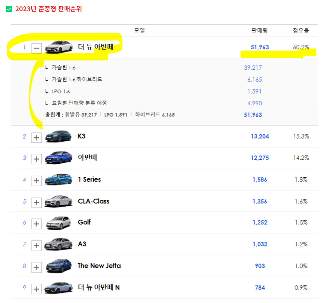The width and height of the screenshot is (321, 303).
Task: Click the 903 sales figure for Jetta
Action: pyautogui.click(x=260, y=266)
